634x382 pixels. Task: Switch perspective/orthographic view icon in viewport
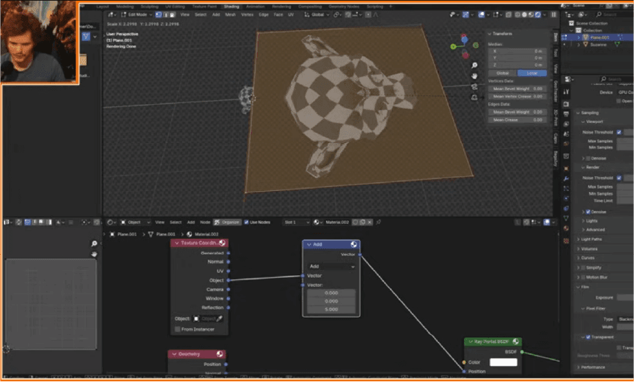[x=474, y=97]
